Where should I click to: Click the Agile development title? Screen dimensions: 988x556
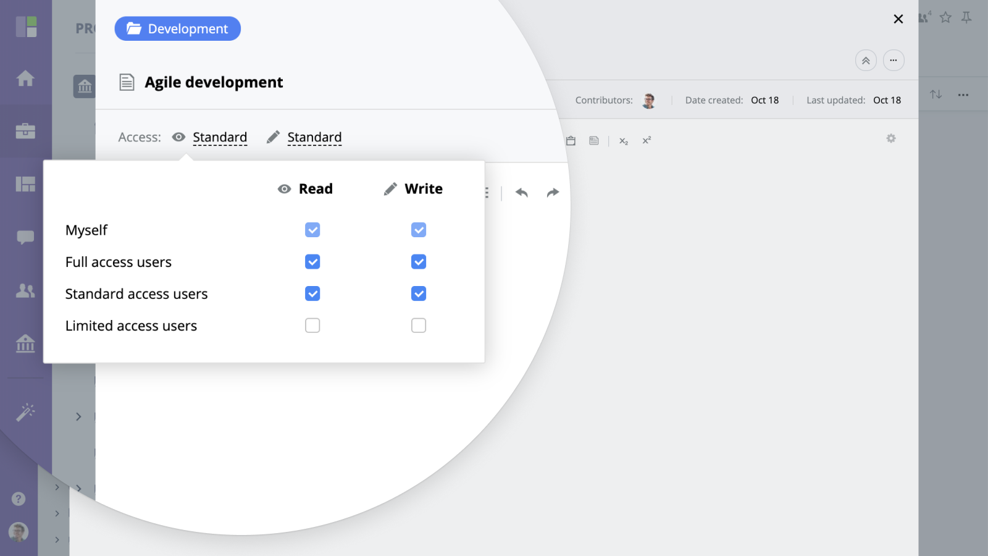coord(214,82)
